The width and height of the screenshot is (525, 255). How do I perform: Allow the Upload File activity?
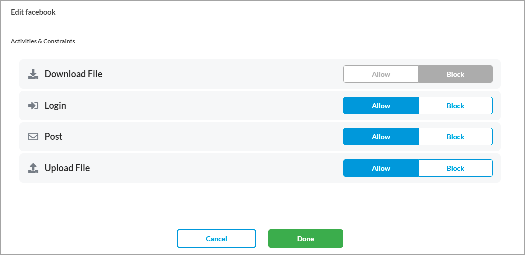pyautogui.click(x=381, y=168)
